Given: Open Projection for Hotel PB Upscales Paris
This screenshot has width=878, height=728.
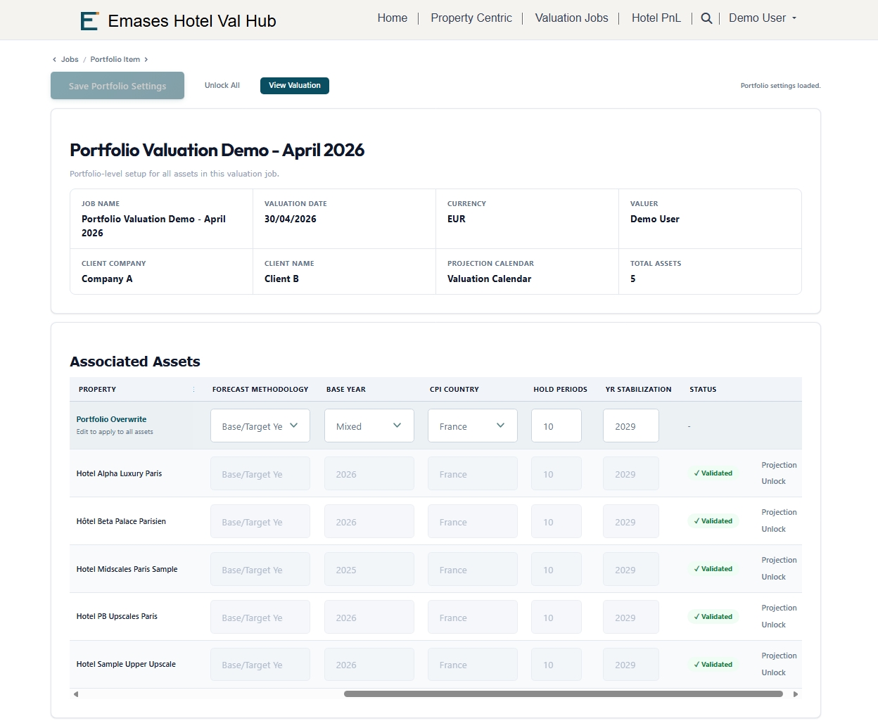Looking at the screenshot, I should click(779, 608).
